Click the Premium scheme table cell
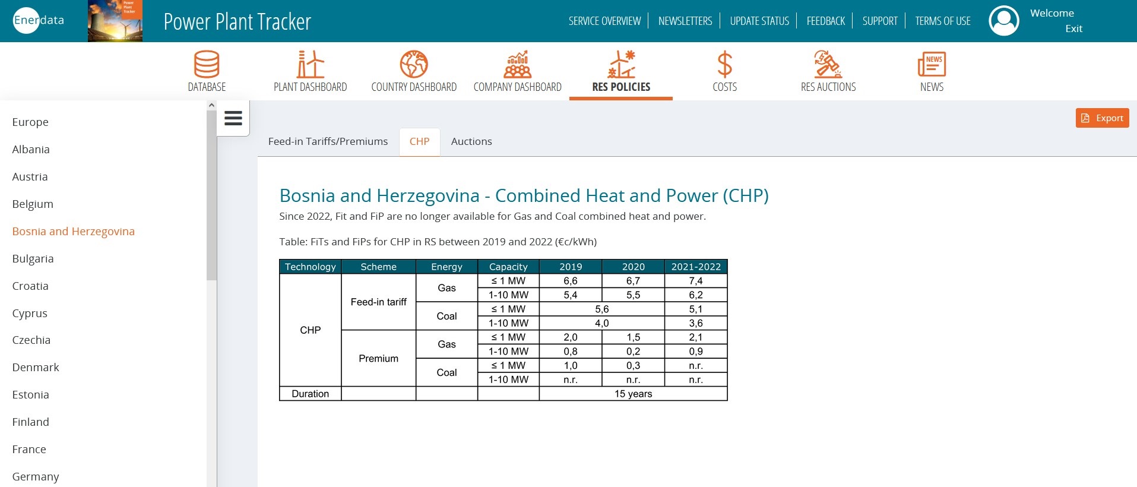Image resolution: width=1137 pixels, height=487 pixels. tap(378, 358)
